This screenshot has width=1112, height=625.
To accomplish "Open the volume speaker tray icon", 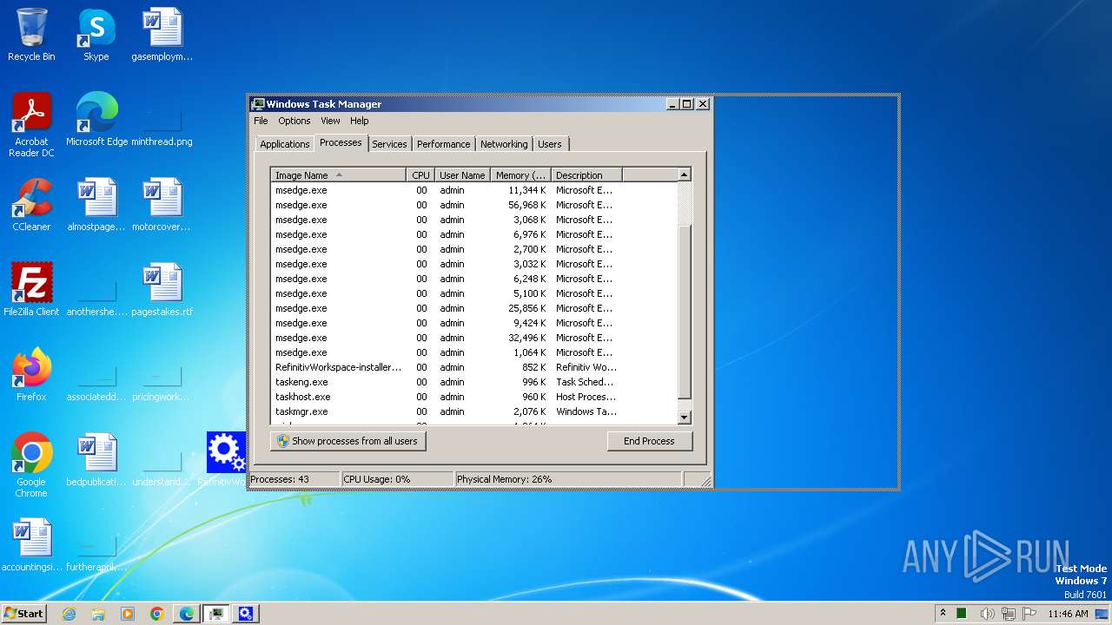I will (x=988, y=614).
